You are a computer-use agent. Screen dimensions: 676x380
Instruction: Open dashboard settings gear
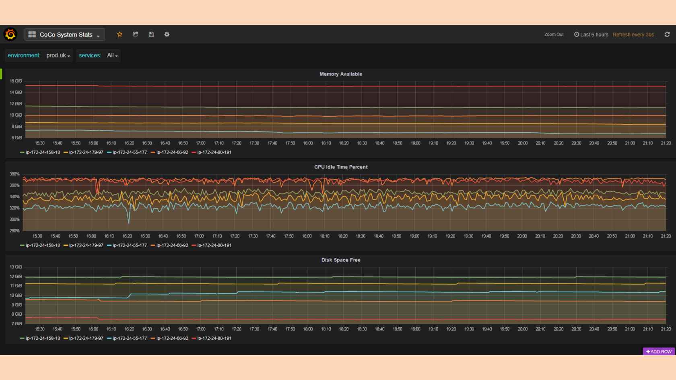(167, 35)
